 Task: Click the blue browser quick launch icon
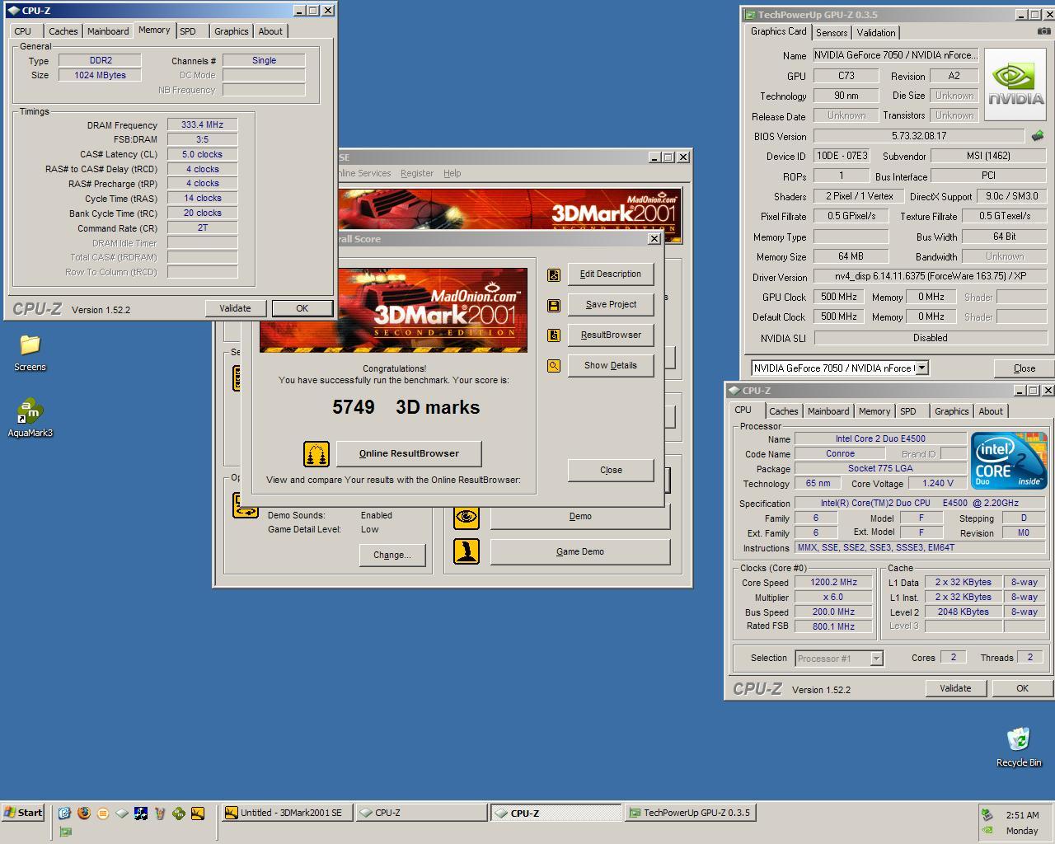64,813
